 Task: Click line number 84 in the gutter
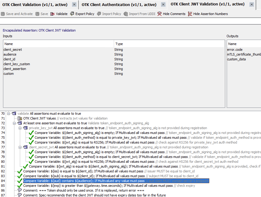coord(3,181)
